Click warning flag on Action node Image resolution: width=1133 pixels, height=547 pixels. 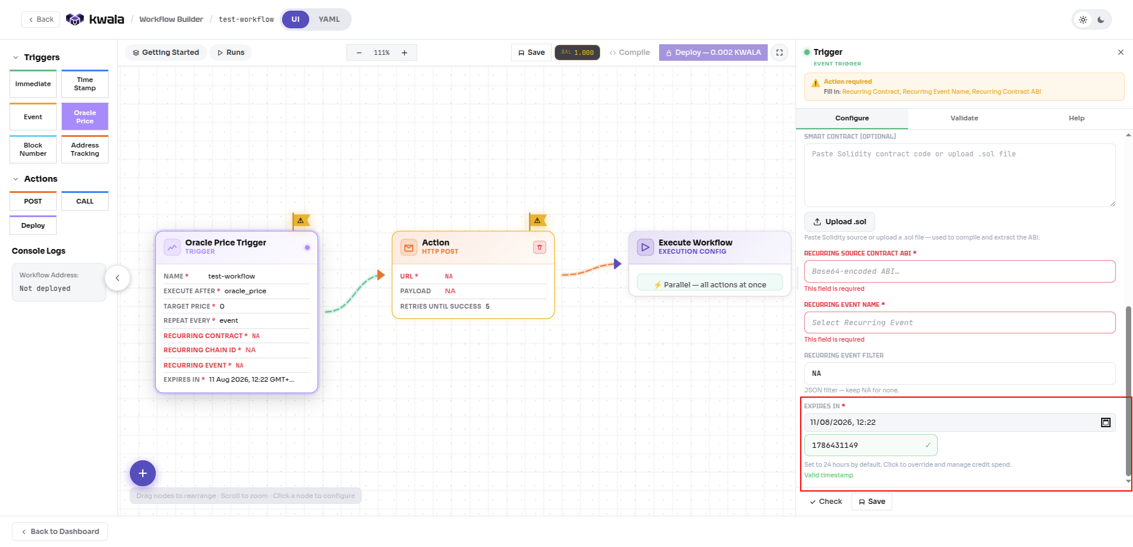pyautogui.click(x=538, y=221)
